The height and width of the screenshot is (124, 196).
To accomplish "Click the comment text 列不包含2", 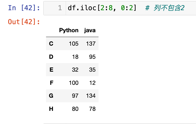I will (169, 8).
